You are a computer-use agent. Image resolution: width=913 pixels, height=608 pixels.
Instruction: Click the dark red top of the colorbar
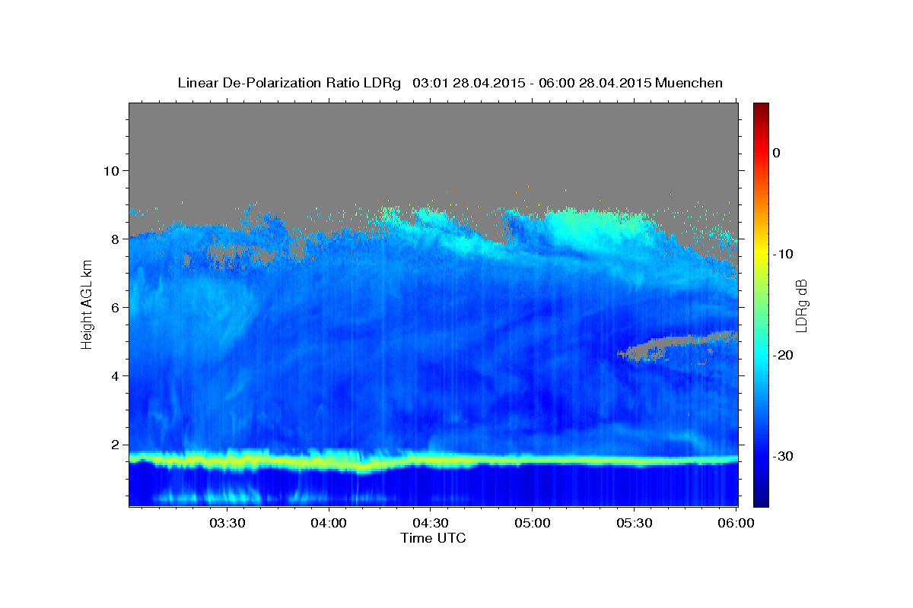(761, 109)
